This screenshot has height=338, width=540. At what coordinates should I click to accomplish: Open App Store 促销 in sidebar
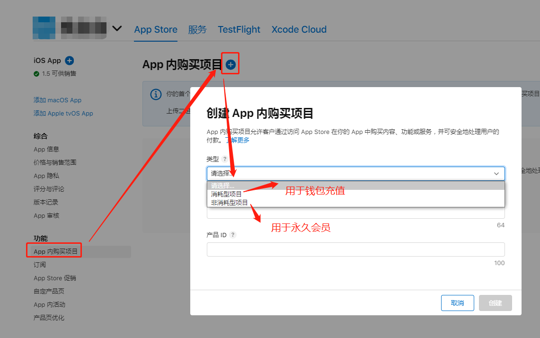point(55,278)
